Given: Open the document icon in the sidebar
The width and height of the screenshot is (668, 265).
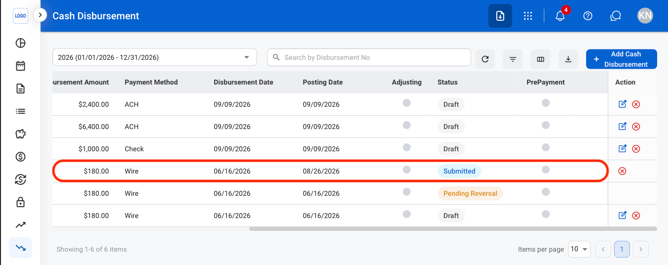Looking at the screenshot, I should click(x=20, y=88).
